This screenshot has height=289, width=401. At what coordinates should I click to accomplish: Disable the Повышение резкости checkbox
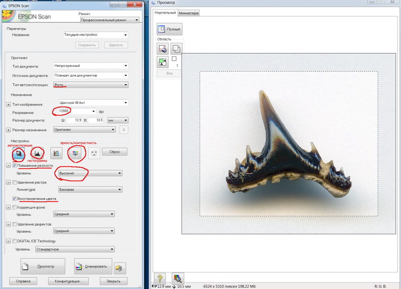15,165
